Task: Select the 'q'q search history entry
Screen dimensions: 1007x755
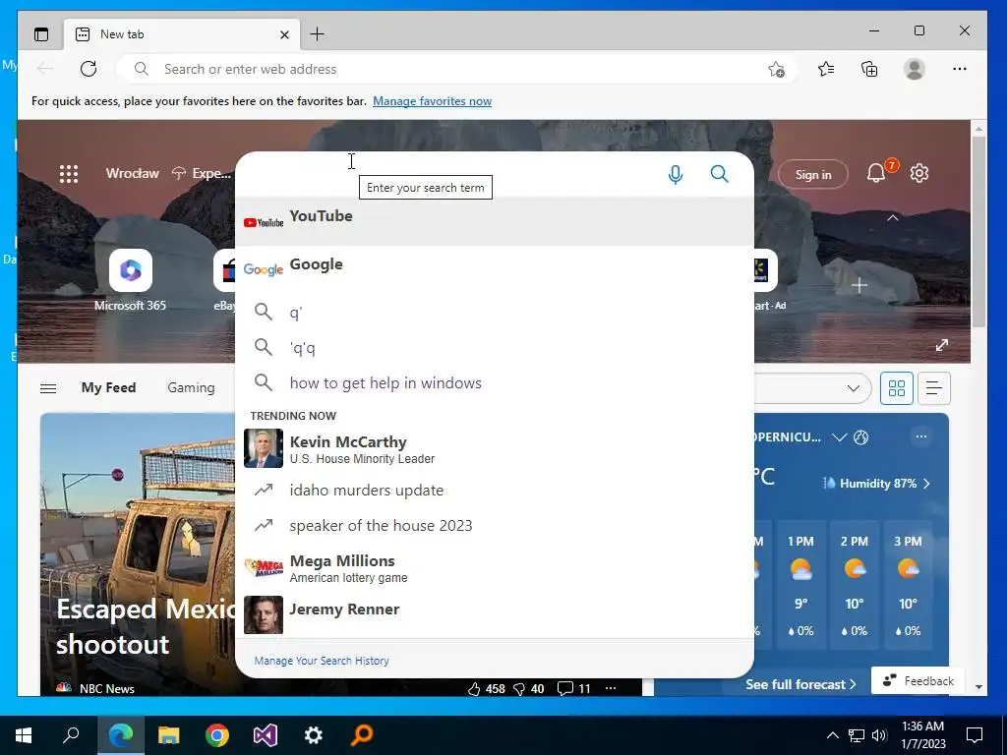Action: (495, 348)
